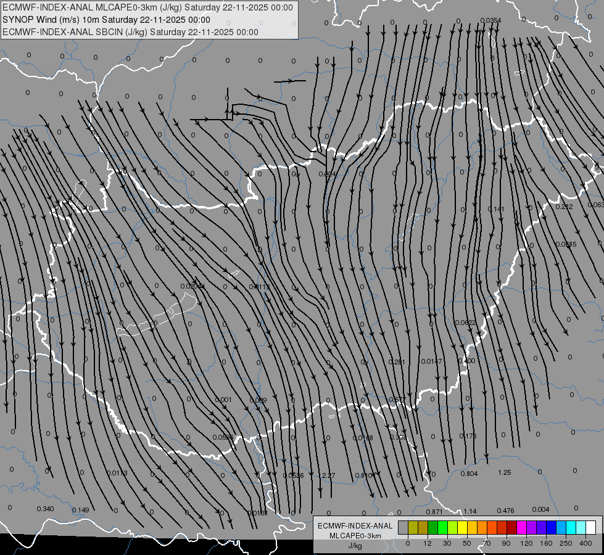The image size is (604, 555).
Task: Click the legend's MLCAPE0-3km caption
Action: pos(355,536)
